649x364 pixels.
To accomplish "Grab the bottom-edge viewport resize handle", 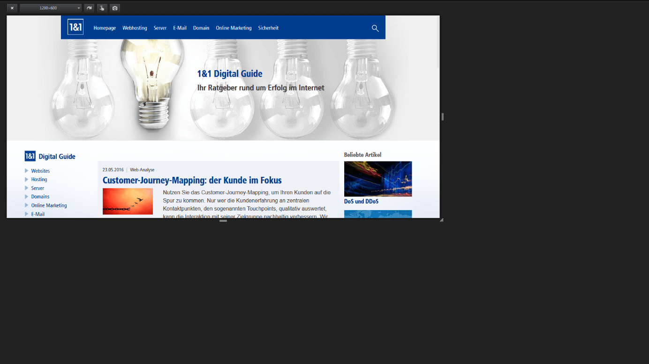I will click(223, 221).
